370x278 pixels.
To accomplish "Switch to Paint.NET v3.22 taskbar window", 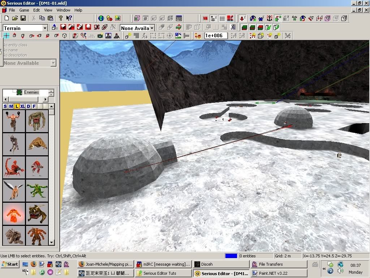I will point(279,273).
